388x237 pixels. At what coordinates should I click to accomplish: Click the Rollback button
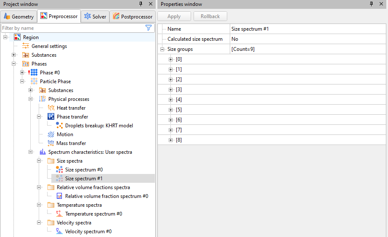point(210,16)
